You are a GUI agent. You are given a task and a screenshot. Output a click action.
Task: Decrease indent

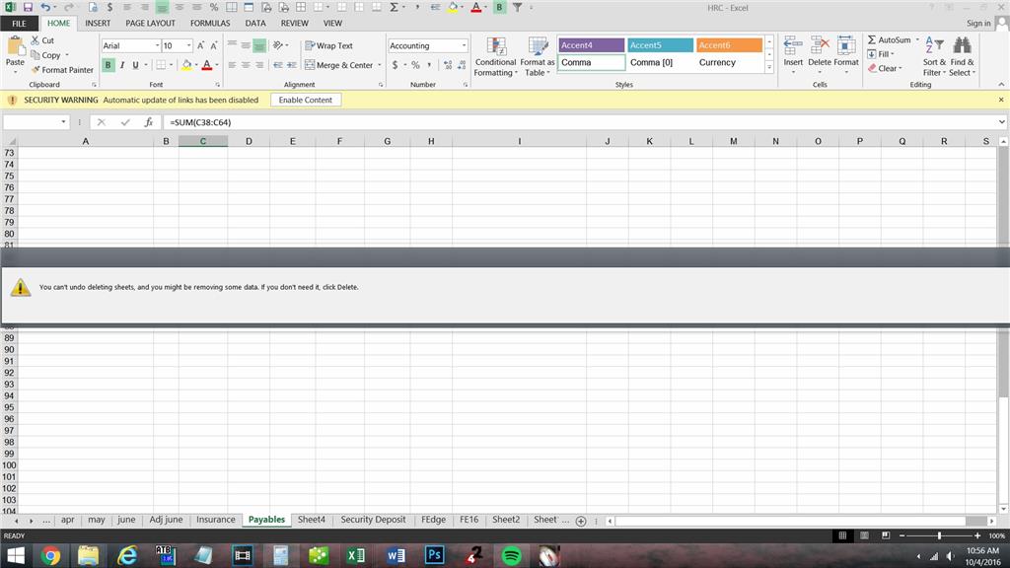click(277, 65)
